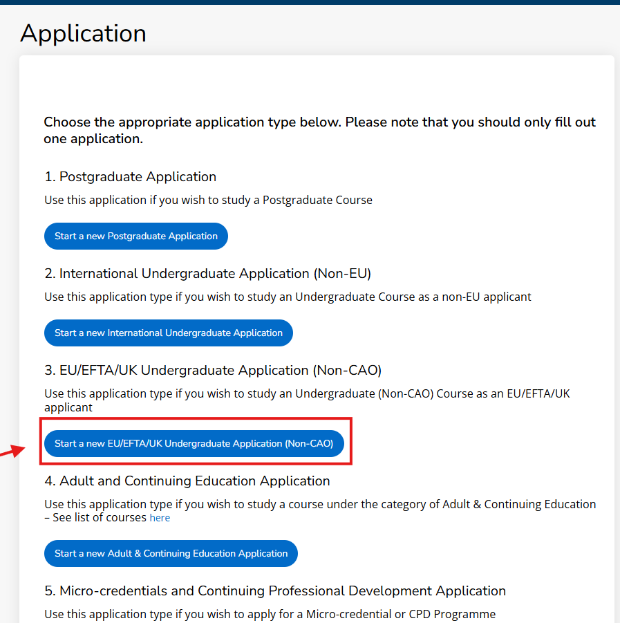Click the non-EU applicant description text
620x623 pixels.
pyautogui.click(x=288, y=297)
